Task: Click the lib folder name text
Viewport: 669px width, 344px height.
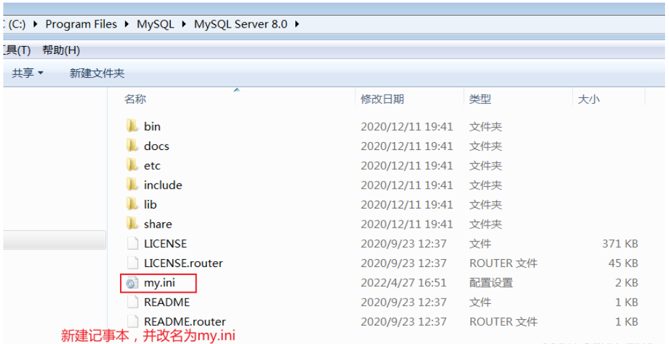Action: point(150,205)
